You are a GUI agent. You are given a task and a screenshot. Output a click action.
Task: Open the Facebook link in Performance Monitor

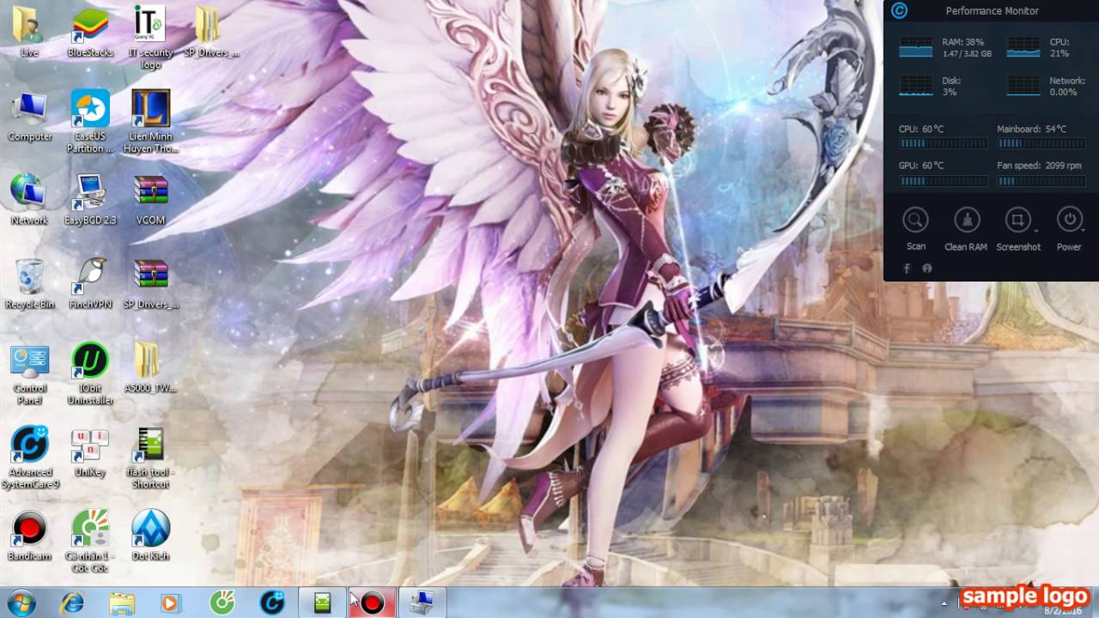click(x=907, y=269)
